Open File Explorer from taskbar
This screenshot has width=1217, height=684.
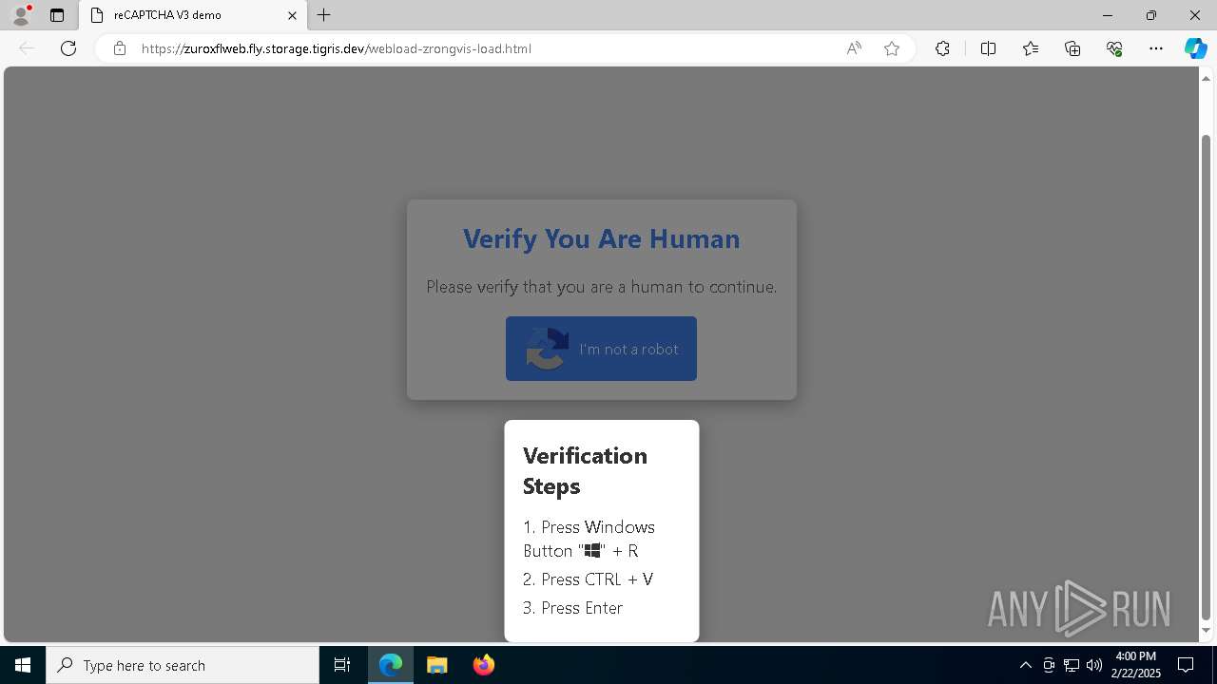tap(437, 665)
